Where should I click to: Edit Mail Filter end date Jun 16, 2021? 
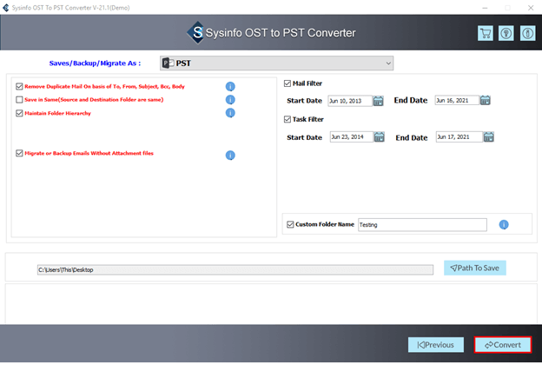pyautogui.click(x=457, y=100)
